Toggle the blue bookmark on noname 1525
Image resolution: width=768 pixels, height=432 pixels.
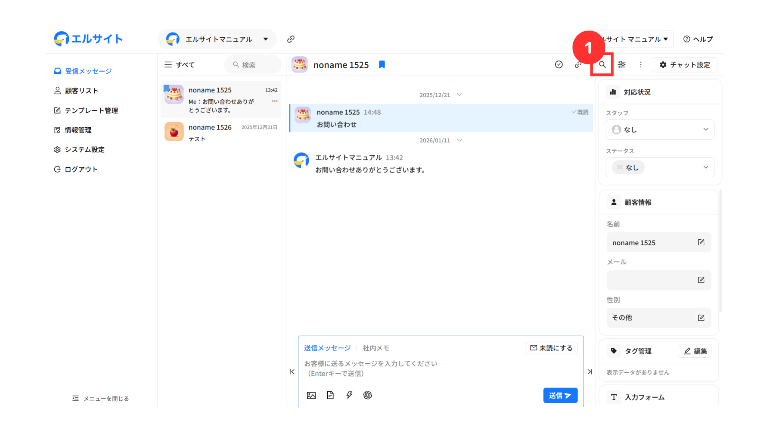[x=382, y=65]
